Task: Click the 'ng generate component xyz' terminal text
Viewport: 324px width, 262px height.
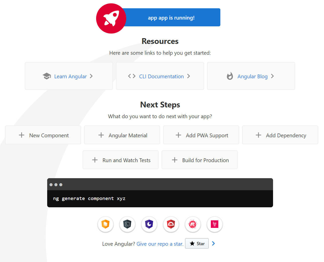Action: tap(89, 199)
